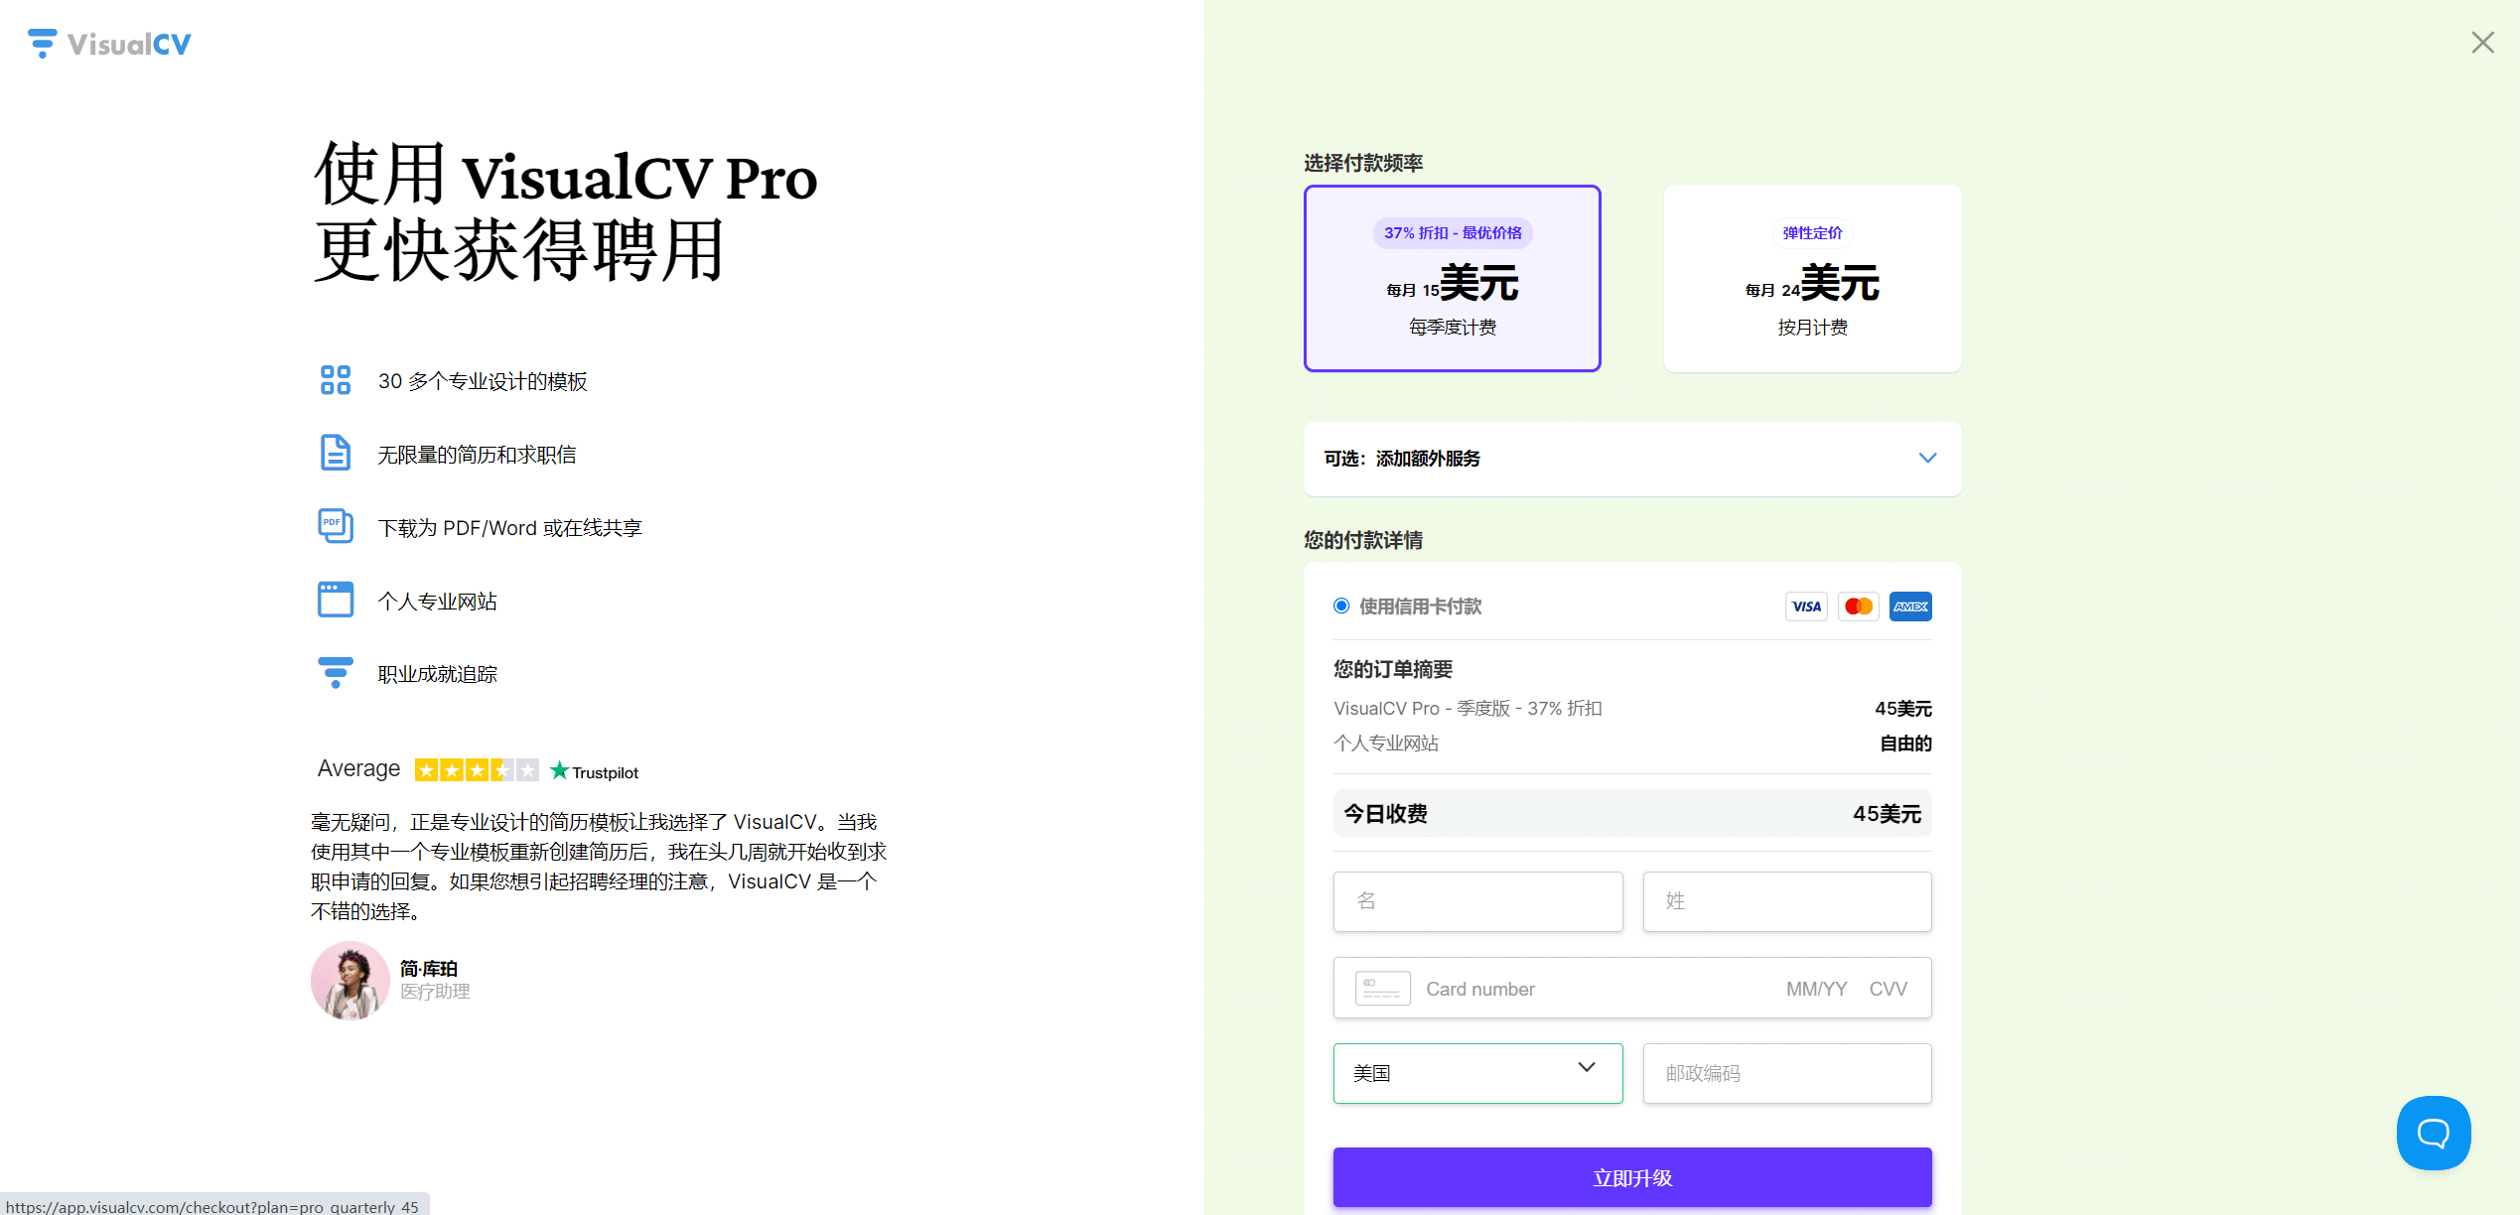Click the 立即升级 upgrade button
Image resolution: width=2520 pixels, height=1215 pixels.
pyautogui.click(x=1631, y=1177)
